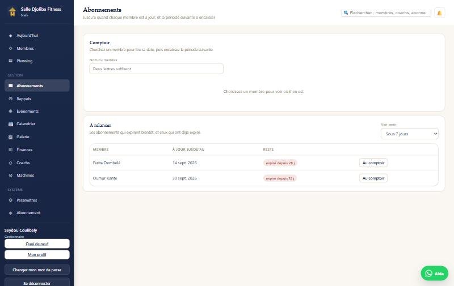Screen dimensions: 454x286
Task: Click the Planning sidebar icon
Action: (x=11, y=61)
